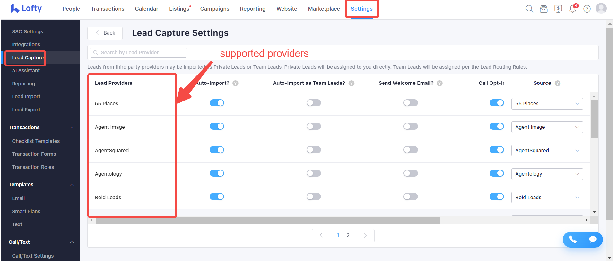Image resolution: width=616 pixels, height=264 pixels.
Task: Open Lead Export in sidebar
Action: tap(26, 110)
